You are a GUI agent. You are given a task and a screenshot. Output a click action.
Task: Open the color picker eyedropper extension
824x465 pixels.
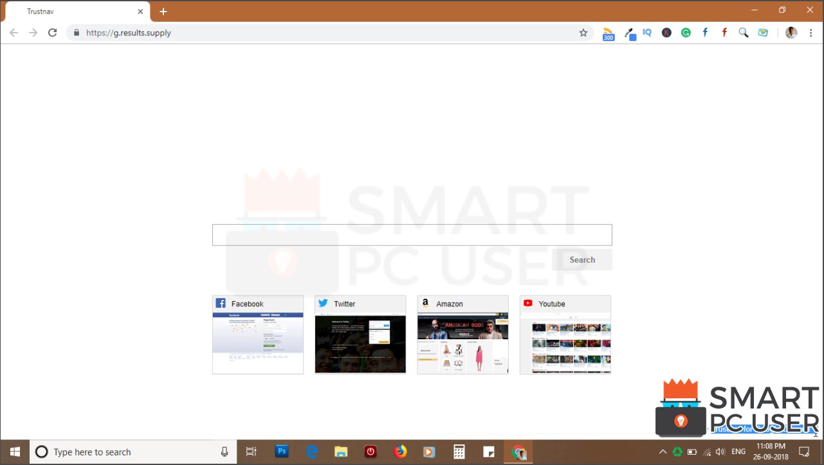pos(630,33)
